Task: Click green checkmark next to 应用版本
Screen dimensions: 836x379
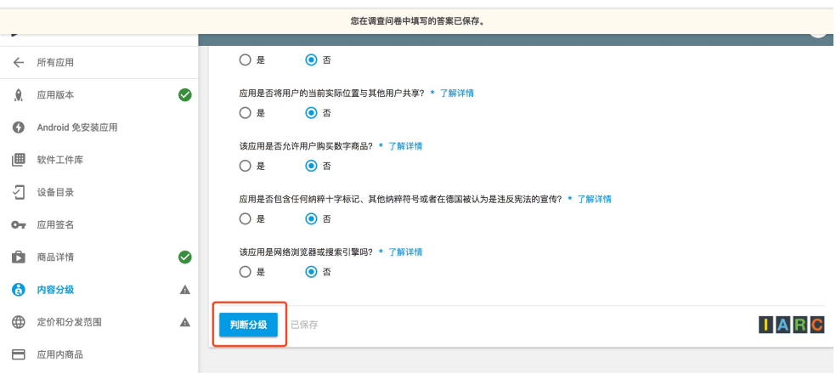Action: (x=184, y=95)
